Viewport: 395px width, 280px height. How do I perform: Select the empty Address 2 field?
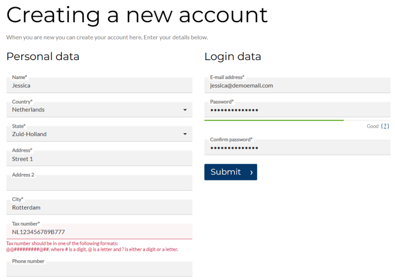pyautogui.click(x=99, y=183)
